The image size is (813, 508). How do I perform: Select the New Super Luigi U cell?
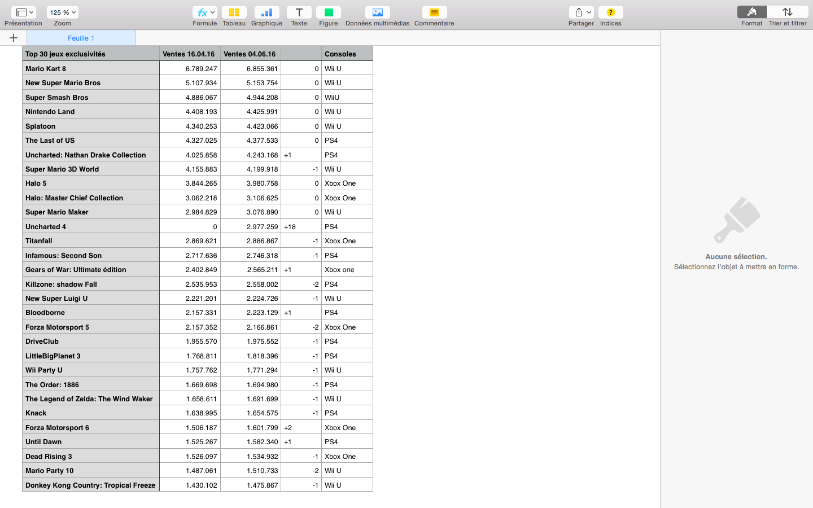click(91, 298)
